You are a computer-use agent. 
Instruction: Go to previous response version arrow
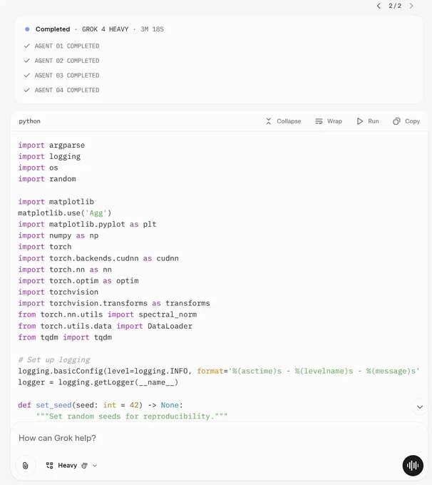[379, 6]
